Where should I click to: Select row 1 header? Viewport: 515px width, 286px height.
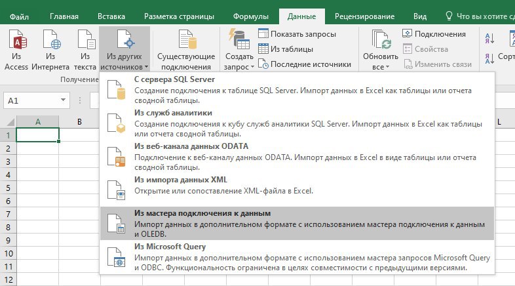pos(9,135)
